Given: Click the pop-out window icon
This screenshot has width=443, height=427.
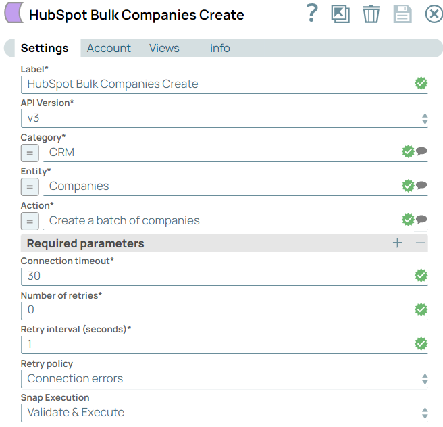Looking at the screenshot, I should click(340, 14).
